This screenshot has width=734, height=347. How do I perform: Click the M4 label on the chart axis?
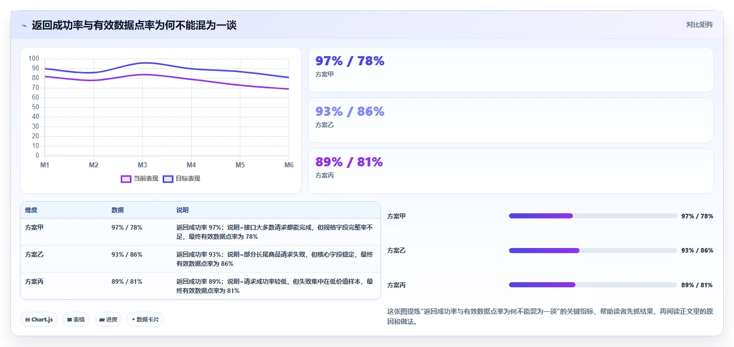(x=191, y=165)
